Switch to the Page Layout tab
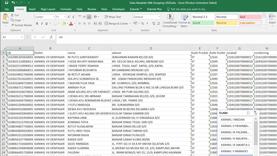 coord(48,9)
